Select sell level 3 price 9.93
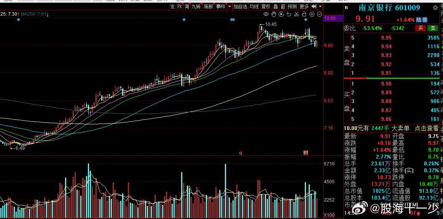Image resolution: width=443 pixels, height=219 pixels. click(x=386, y=55)
